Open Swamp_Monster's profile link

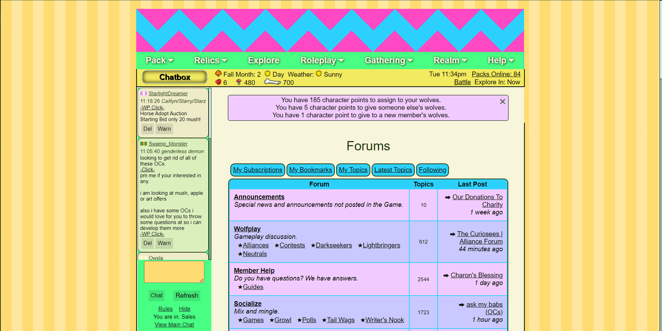click(x=168, y=144)
